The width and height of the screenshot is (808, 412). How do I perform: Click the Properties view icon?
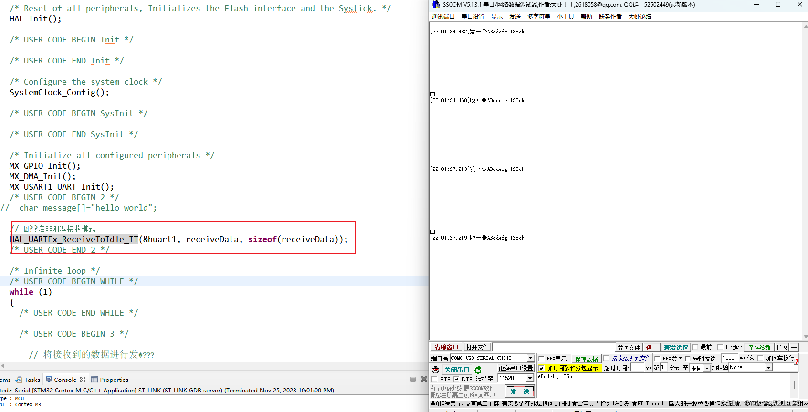[x=94, y=380]
